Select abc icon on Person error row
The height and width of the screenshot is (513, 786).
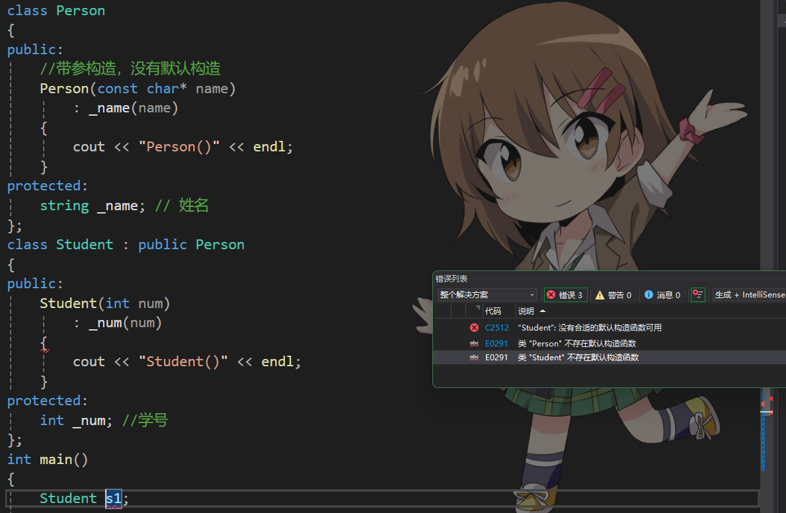pyautogui.click(x=474, y=344)
